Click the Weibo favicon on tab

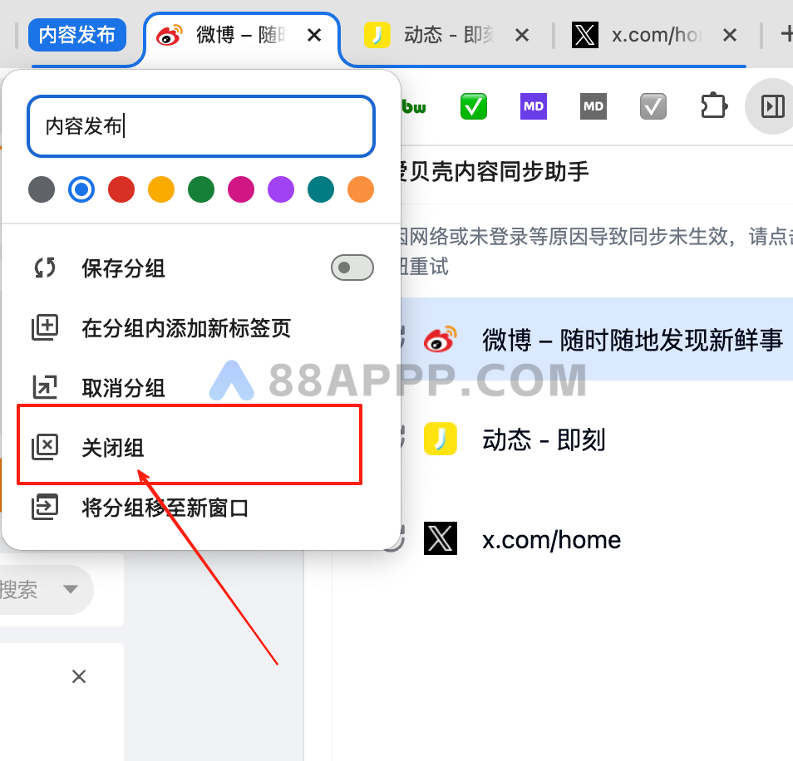(169, 35)
